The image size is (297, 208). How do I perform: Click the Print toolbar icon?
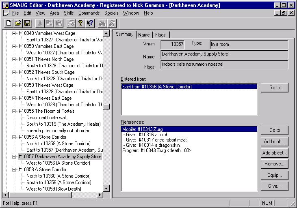point(71,24)
